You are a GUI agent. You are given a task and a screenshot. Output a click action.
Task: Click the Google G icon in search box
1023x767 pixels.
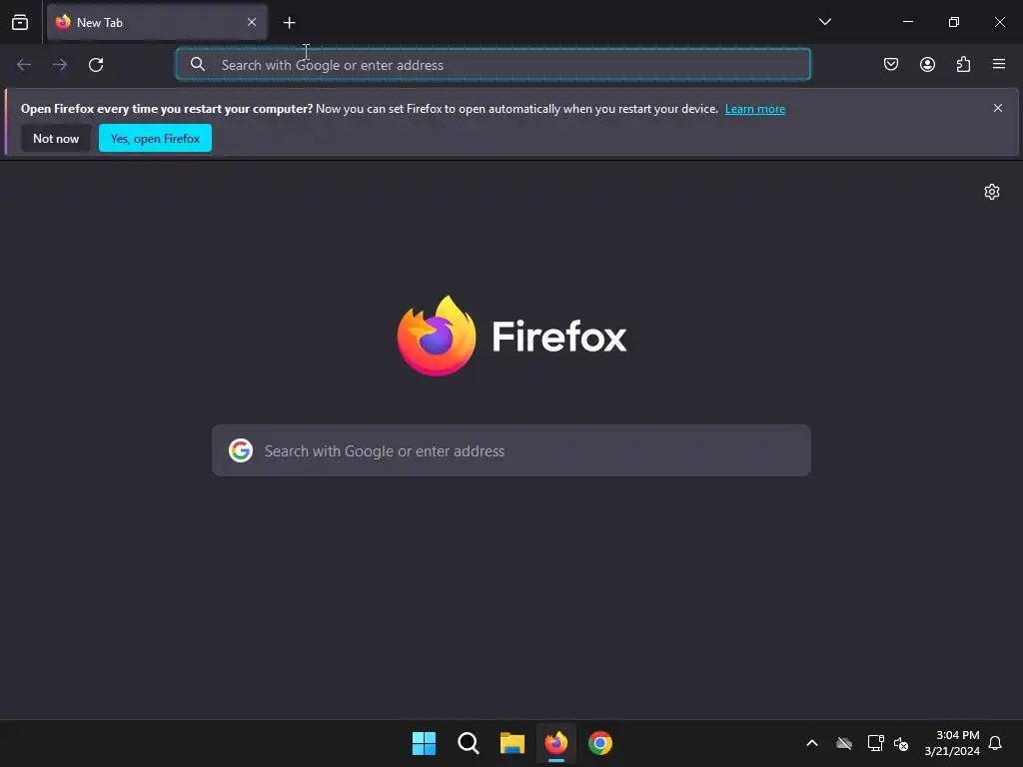(x=241, y=450)
